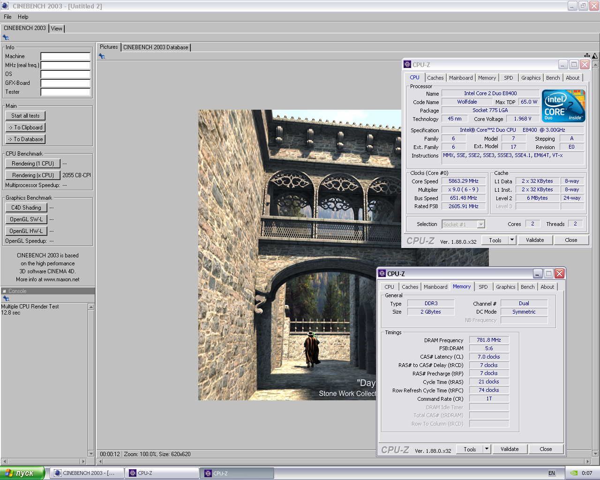600x480 pixels.
Task: Click the 2055 CB-CPU score text
Action: (77, 175)
